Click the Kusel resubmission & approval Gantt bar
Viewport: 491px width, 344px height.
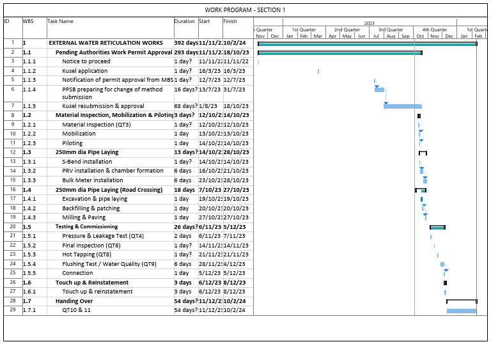tap(402, 107)
